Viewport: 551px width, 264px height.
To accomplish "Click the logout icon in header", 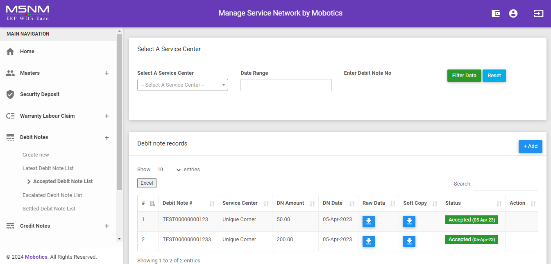I will [x=538, y=13].
